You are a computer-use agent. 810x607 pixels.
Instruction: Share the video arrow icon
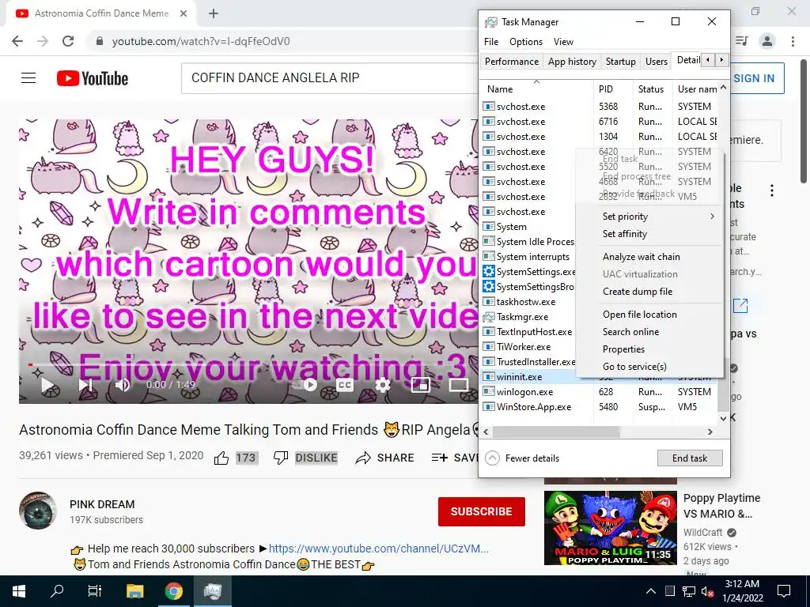(x=363, y=458)
